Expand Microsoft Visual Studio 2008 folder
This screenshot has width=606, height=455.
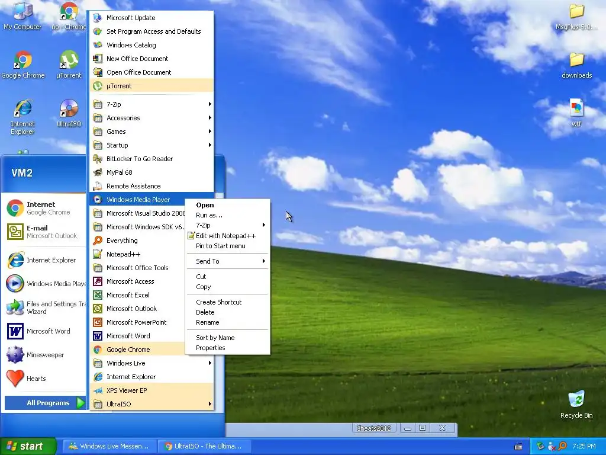[137, 213]
